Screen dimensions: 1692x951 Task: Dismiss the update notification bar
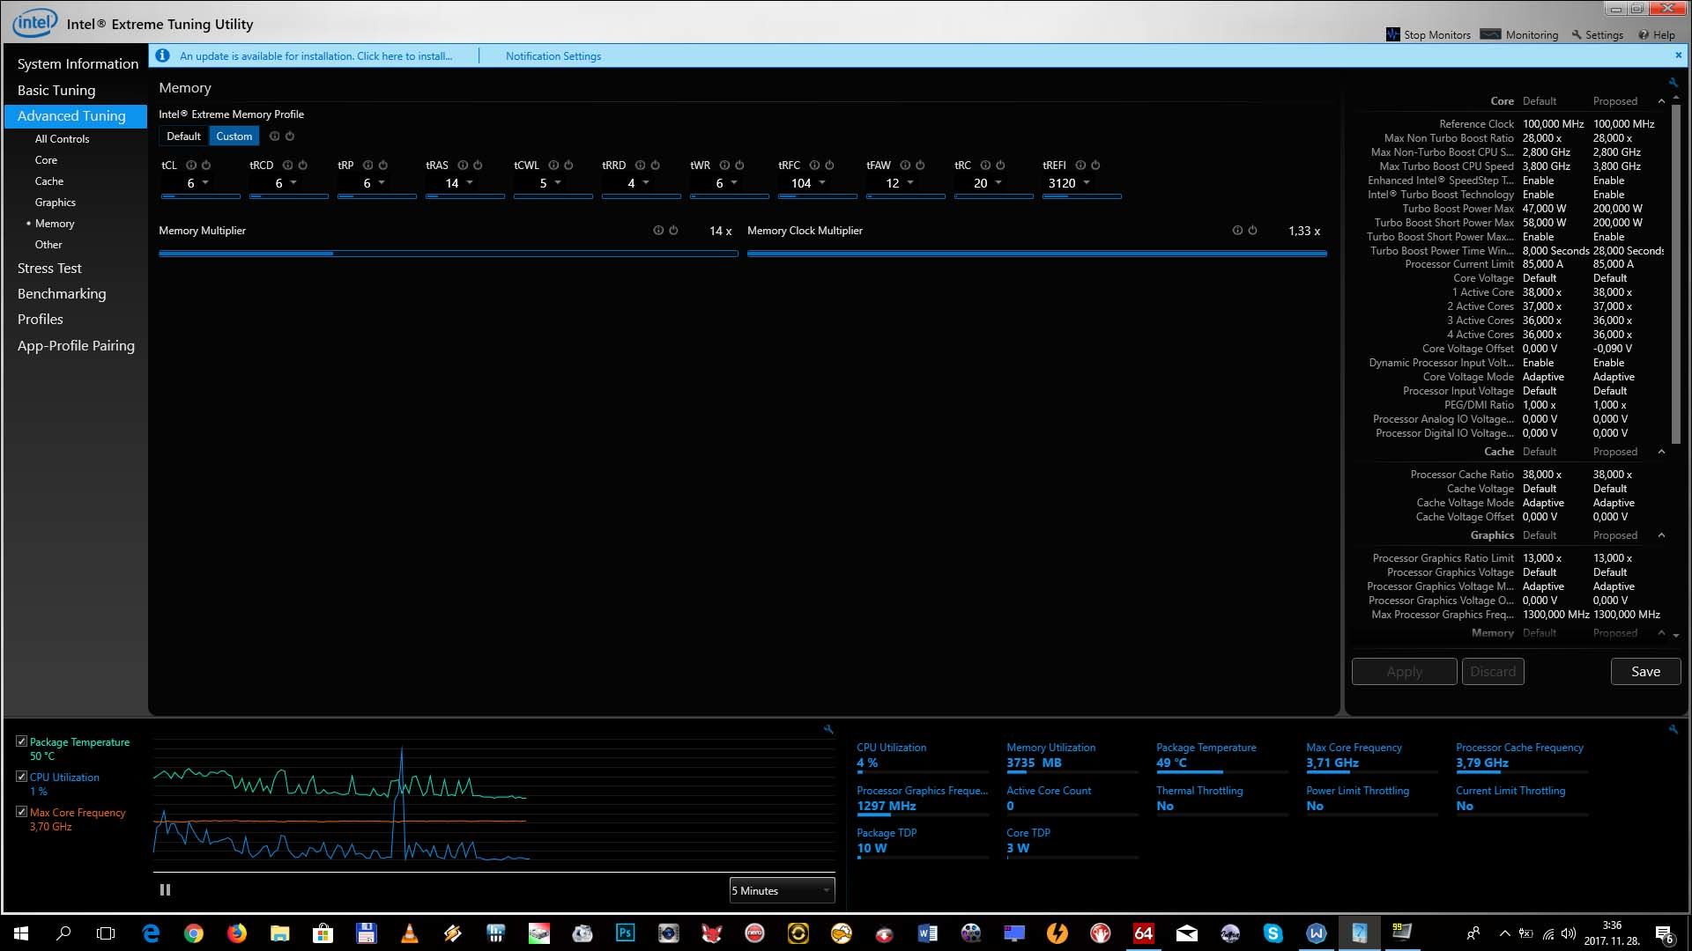(x=1678, y=55)
